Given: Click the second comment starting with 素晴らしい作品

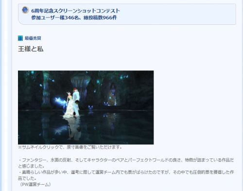Looking at the screenshot, I should tap(126, 175).
